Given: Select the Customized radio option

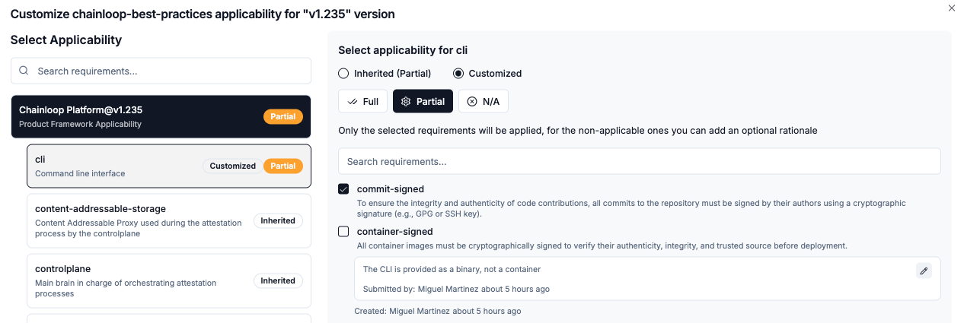Looking at the screenshot, I should coord(458,74).
